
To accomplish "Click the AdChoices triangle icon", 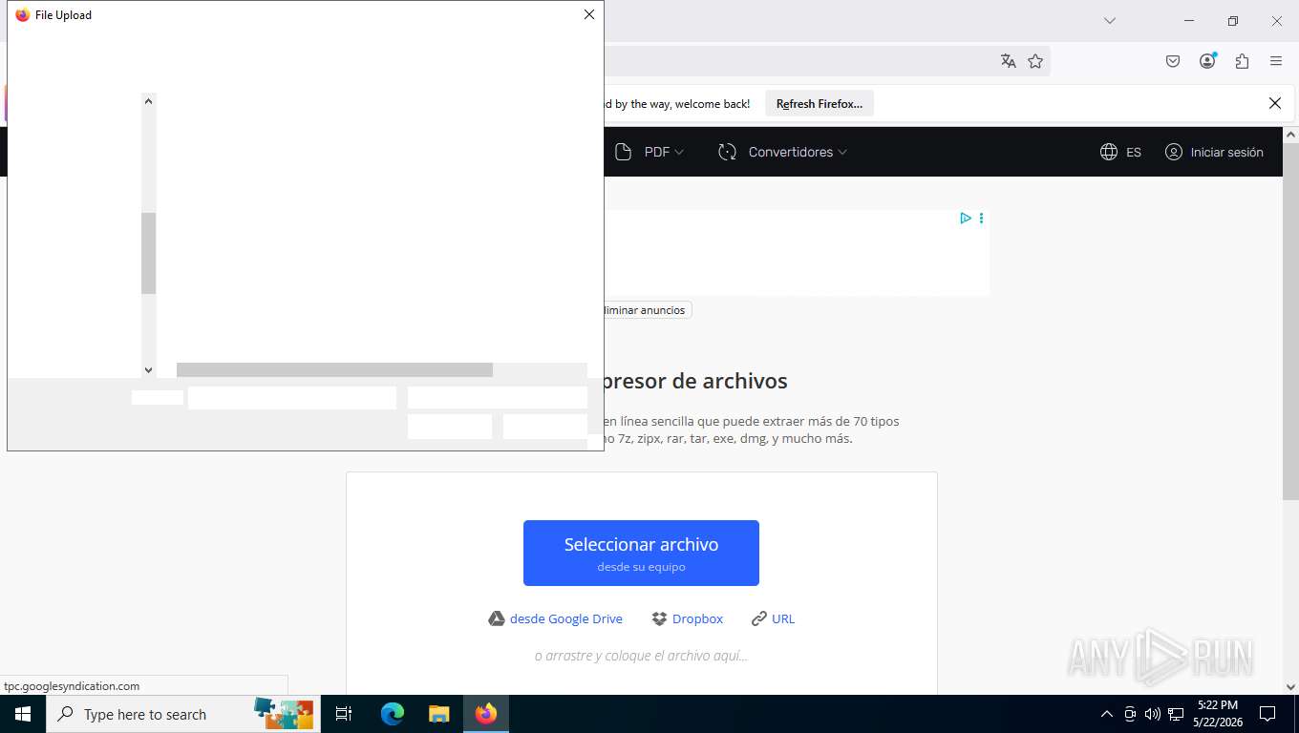I will [966, 219].
